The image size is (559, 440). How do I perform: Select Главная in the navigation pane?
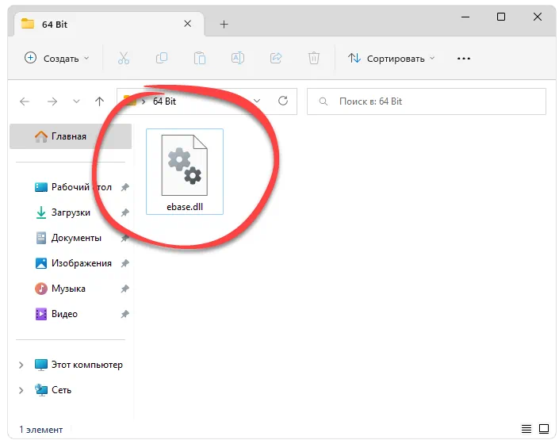tap(71, 136)
